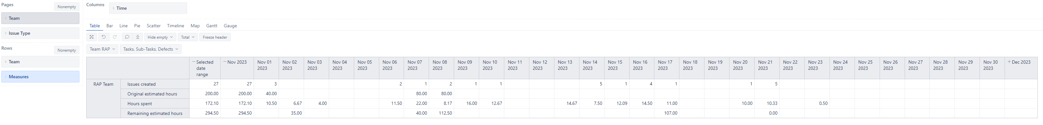Switch to the Timeline tab
The image size is (1043, 125).
[176, 26]
